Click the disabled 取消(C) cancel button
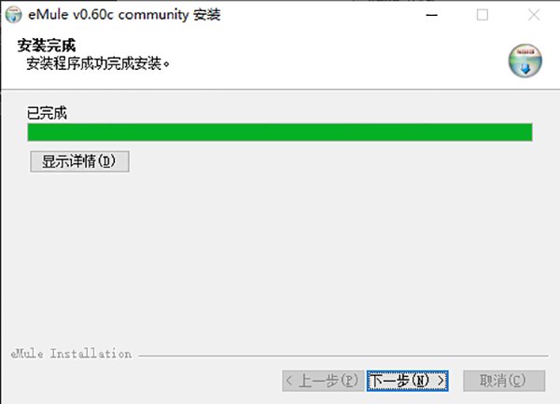 (x=504, y=381)
